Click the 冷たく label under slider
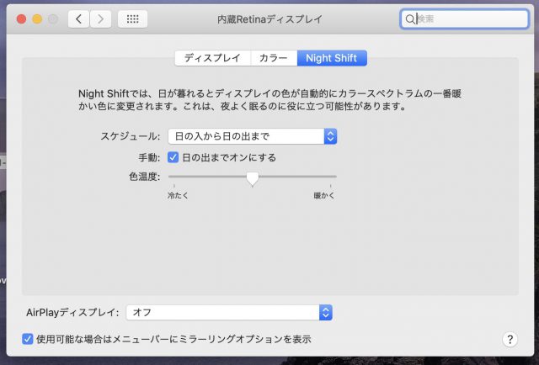Viewport: 539px width, 365px height. tap(178, 196)
